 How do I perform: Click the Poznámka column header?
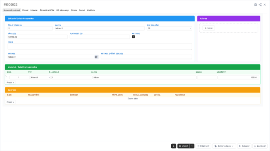click(180, 95)
